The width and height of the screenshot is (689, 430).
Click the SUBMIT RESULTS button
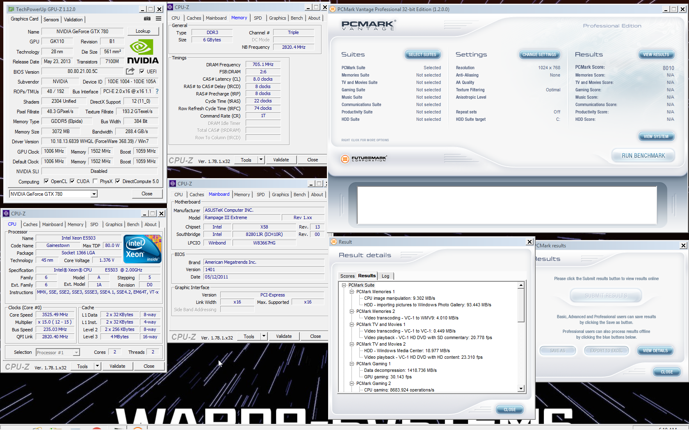[x=606, y=296]
